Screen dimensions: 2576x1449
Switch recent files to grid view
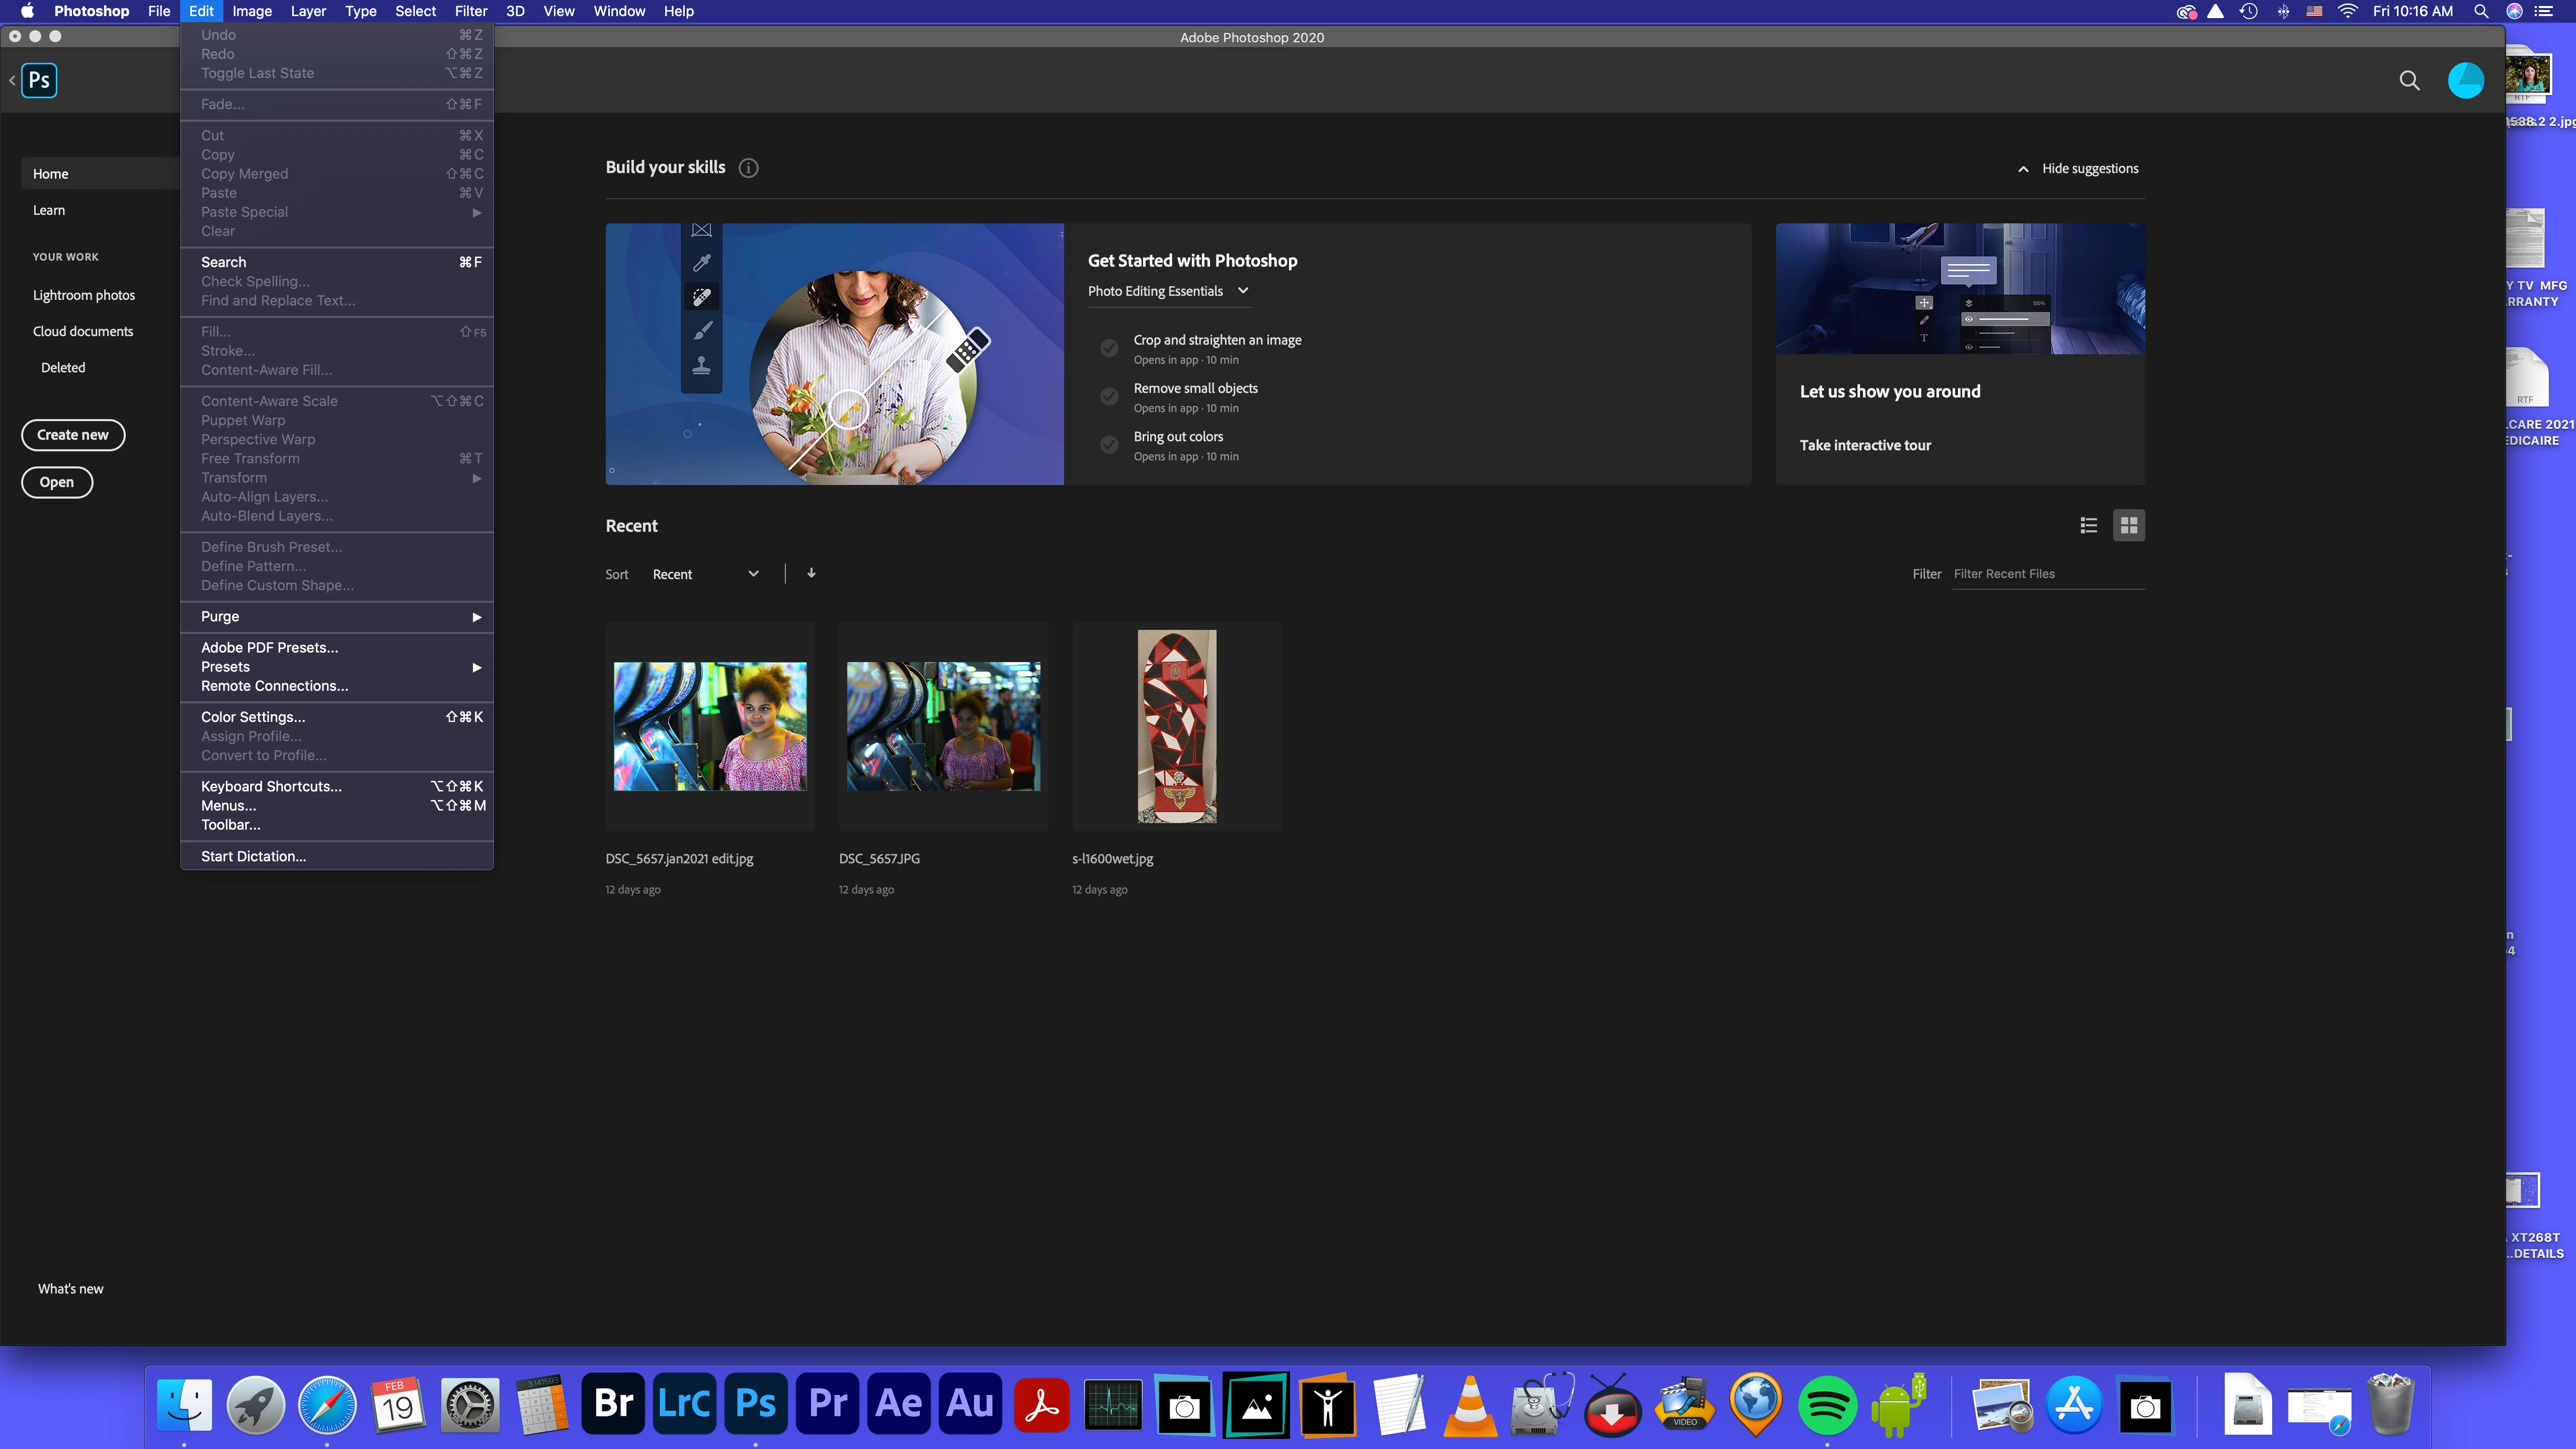2129,525
